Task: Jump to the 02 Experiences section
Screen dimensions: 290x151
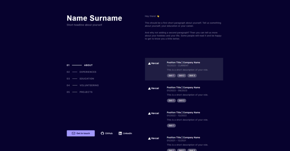Action: click(x=82, y=72)
